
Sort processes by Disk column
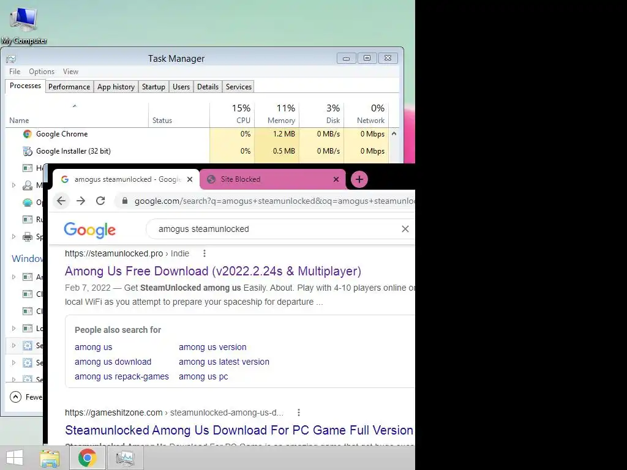321,114
